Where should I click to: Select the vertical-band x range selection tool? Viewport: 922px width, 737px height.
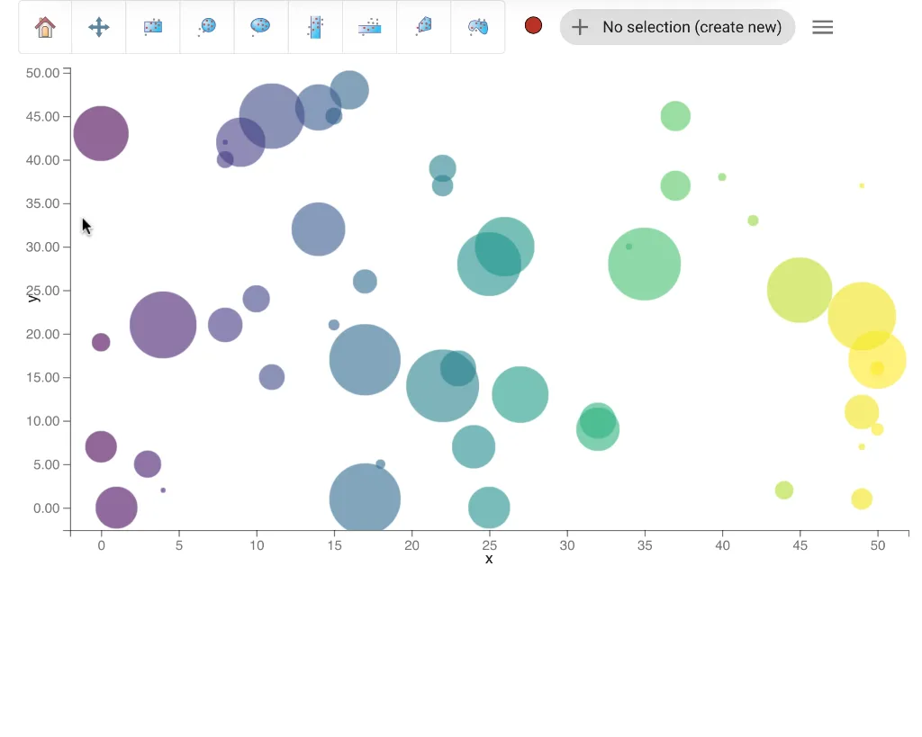click(x=315, y=27)
